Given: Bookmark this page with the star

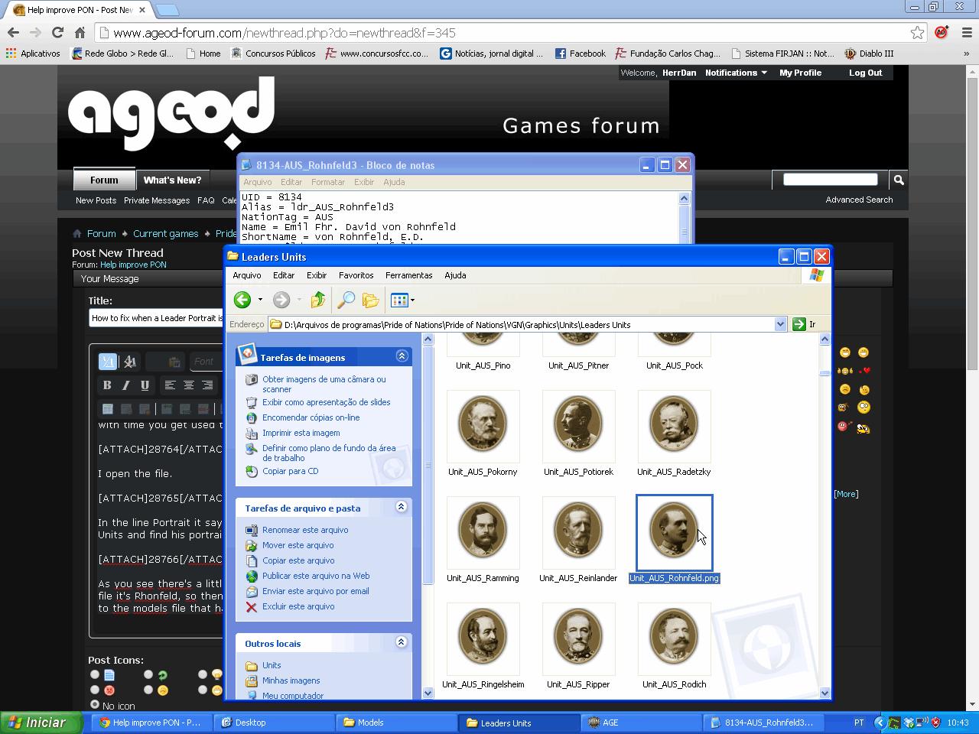Looking at the screenshot, I should (x=917, y=32).
